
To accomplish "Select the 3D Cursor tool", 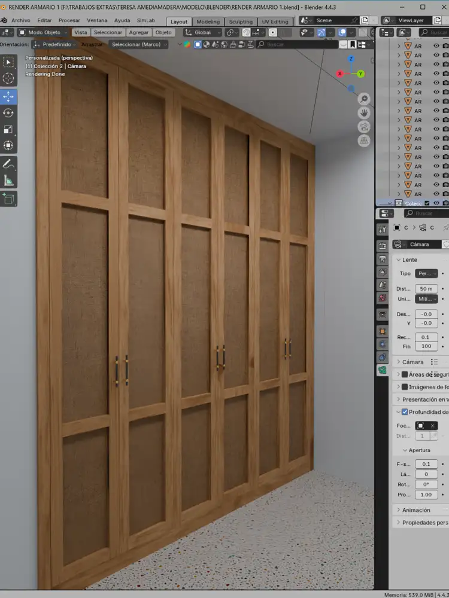I will coord(8,78).
